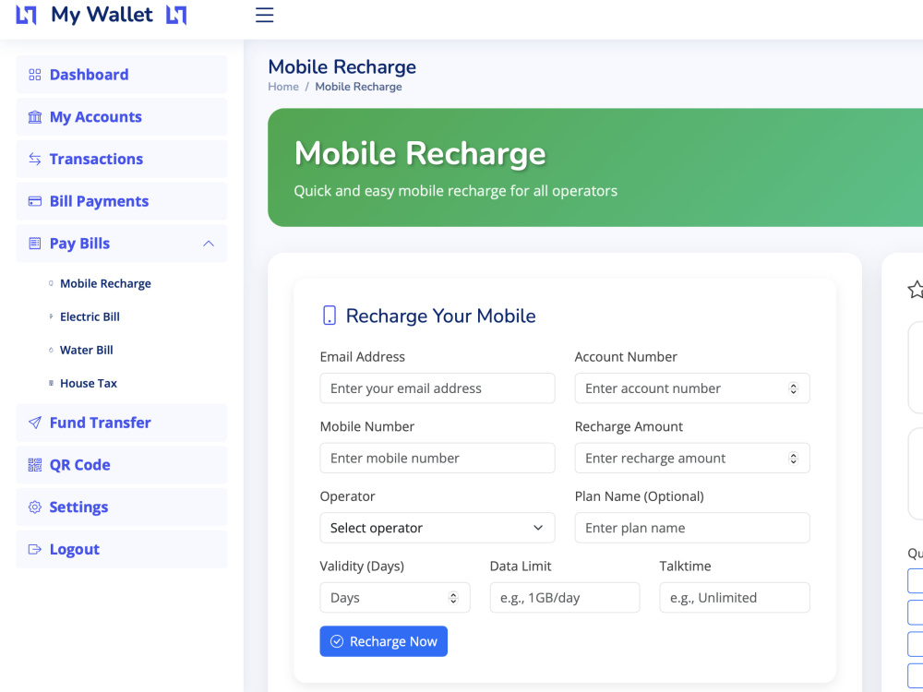Click the QR Code icon in sidebar
This screenshot has width=923, height=692.
click(35, 465)
